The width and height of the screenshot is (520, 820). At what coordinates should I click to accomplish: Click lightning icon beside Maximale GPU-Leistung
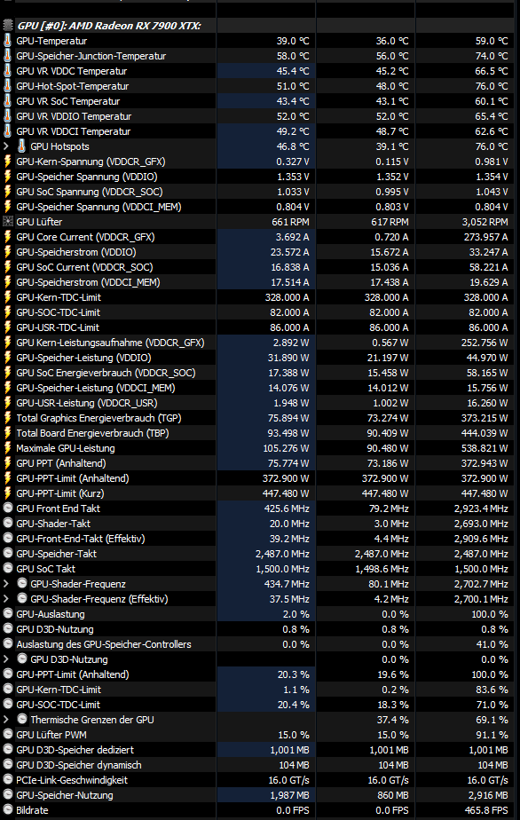tap(7, 448)
